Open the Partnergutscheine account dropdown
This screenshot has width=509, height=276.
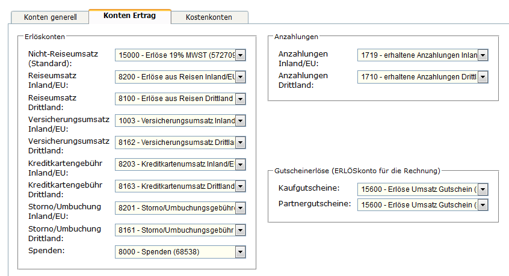coord(483,205)
